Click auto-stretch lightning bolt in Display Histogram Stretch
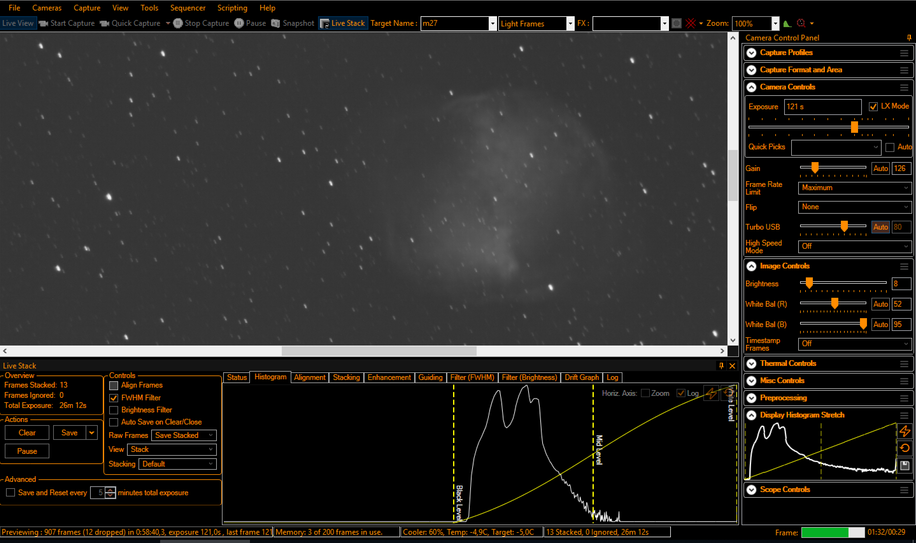916x543 pixels. click(x=905, y=431)
